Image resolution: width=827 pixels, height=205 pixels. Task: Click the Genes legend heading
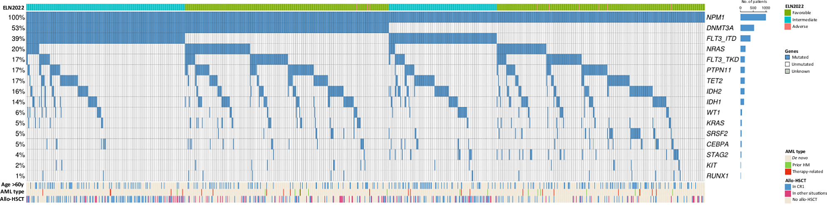pos(792,51)
